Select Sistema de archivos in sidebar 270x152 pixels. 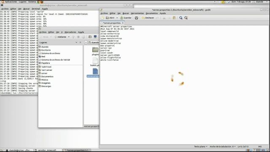(51, 54)
